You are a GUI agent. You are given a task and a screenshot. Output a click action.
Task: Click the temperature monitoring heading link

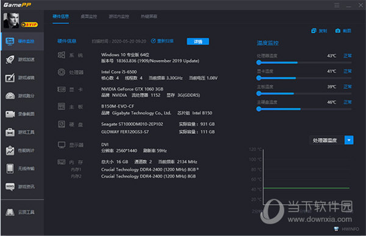pyautogui.click(x=268, y=43)
